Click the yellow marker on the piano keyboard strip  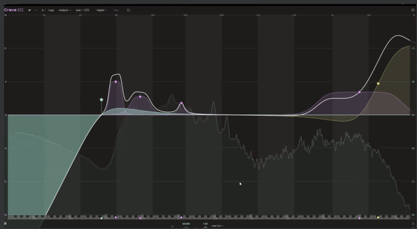click(x=378, y=218)
